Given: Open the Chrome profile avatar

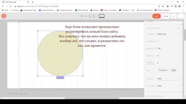Looking at the screenshot, I should point(179,6).
